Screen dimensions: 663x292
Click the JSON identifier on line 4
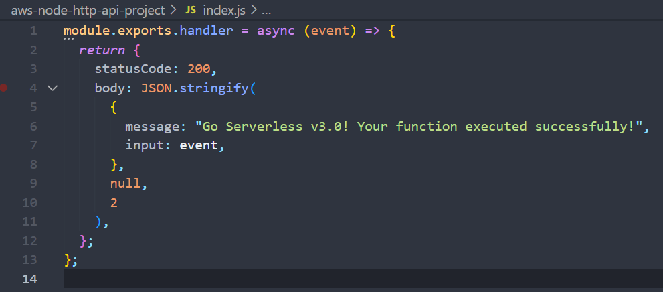[x=156, y=88]
